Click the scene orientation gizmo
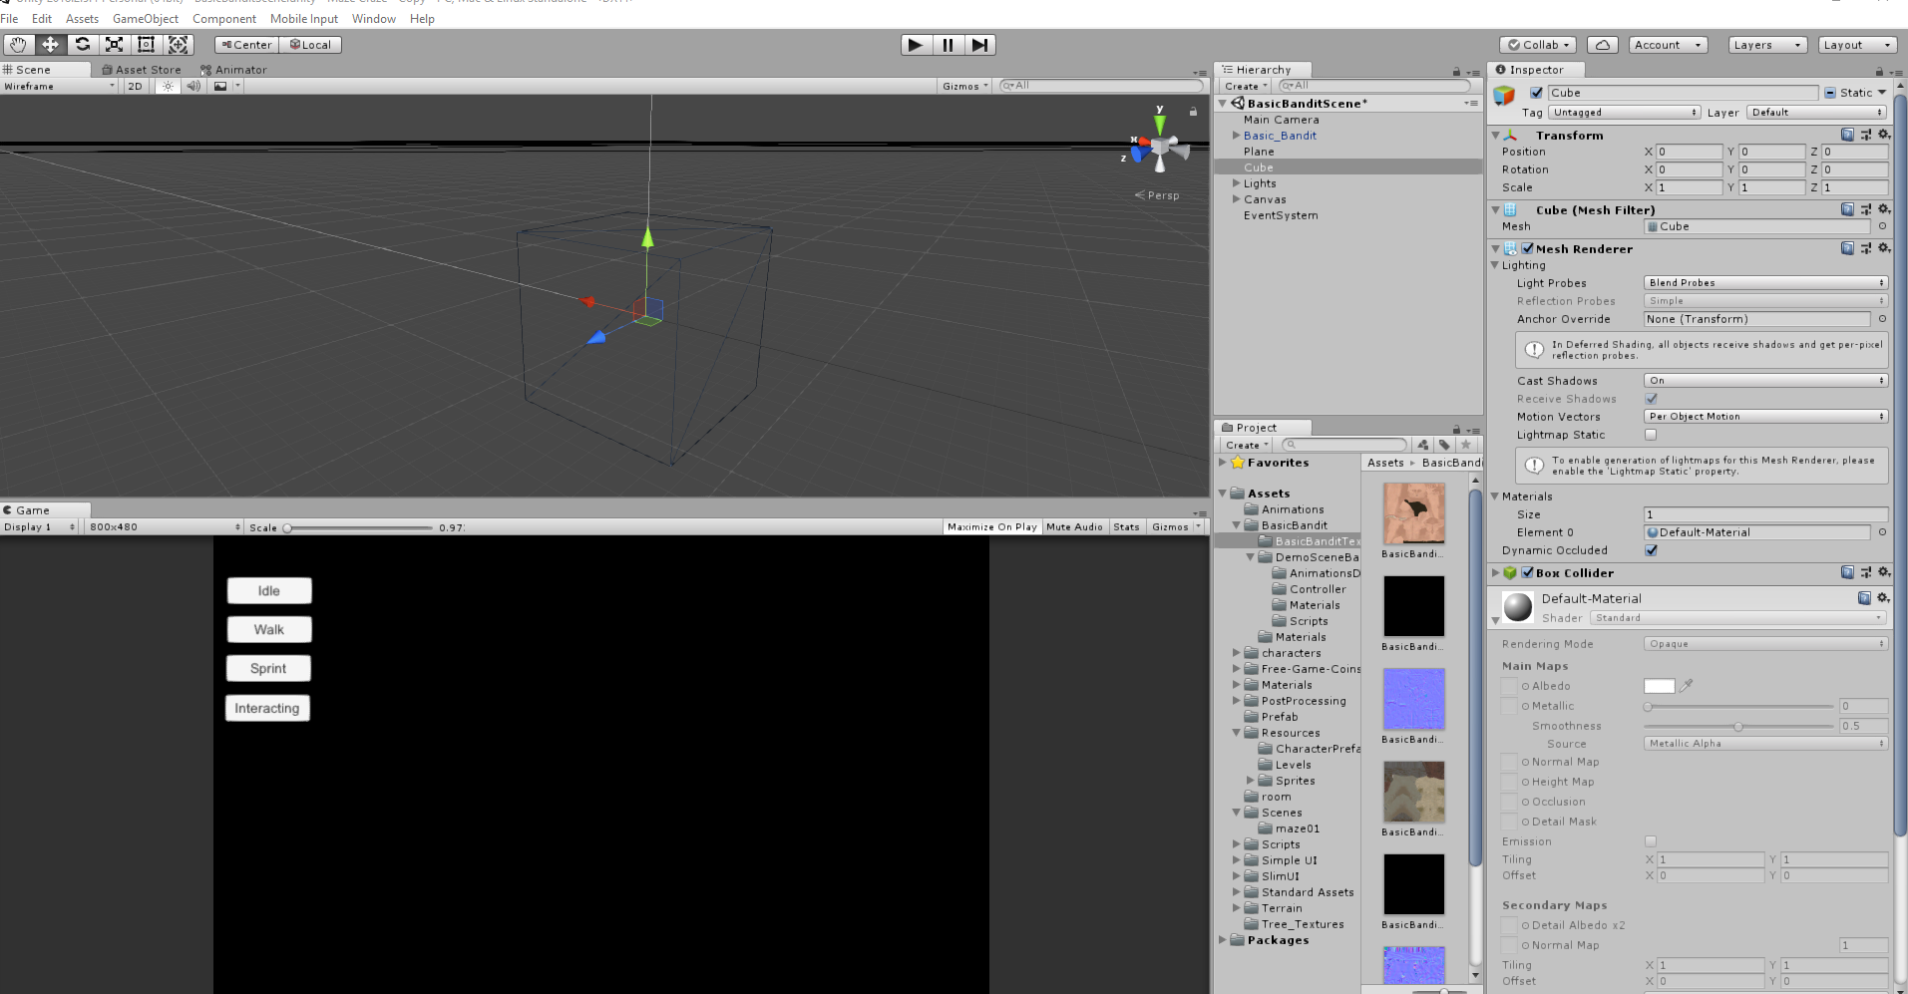The width and height of the screenshot is (1908, 994). pyautogui.click(x=1159, y=148)
